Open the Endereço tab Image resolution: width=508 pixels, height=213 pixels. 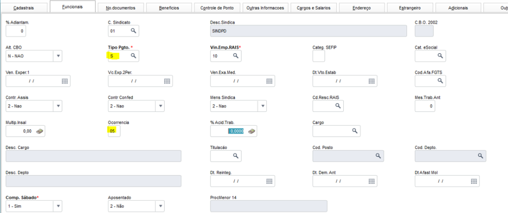(x=362, y=8)
